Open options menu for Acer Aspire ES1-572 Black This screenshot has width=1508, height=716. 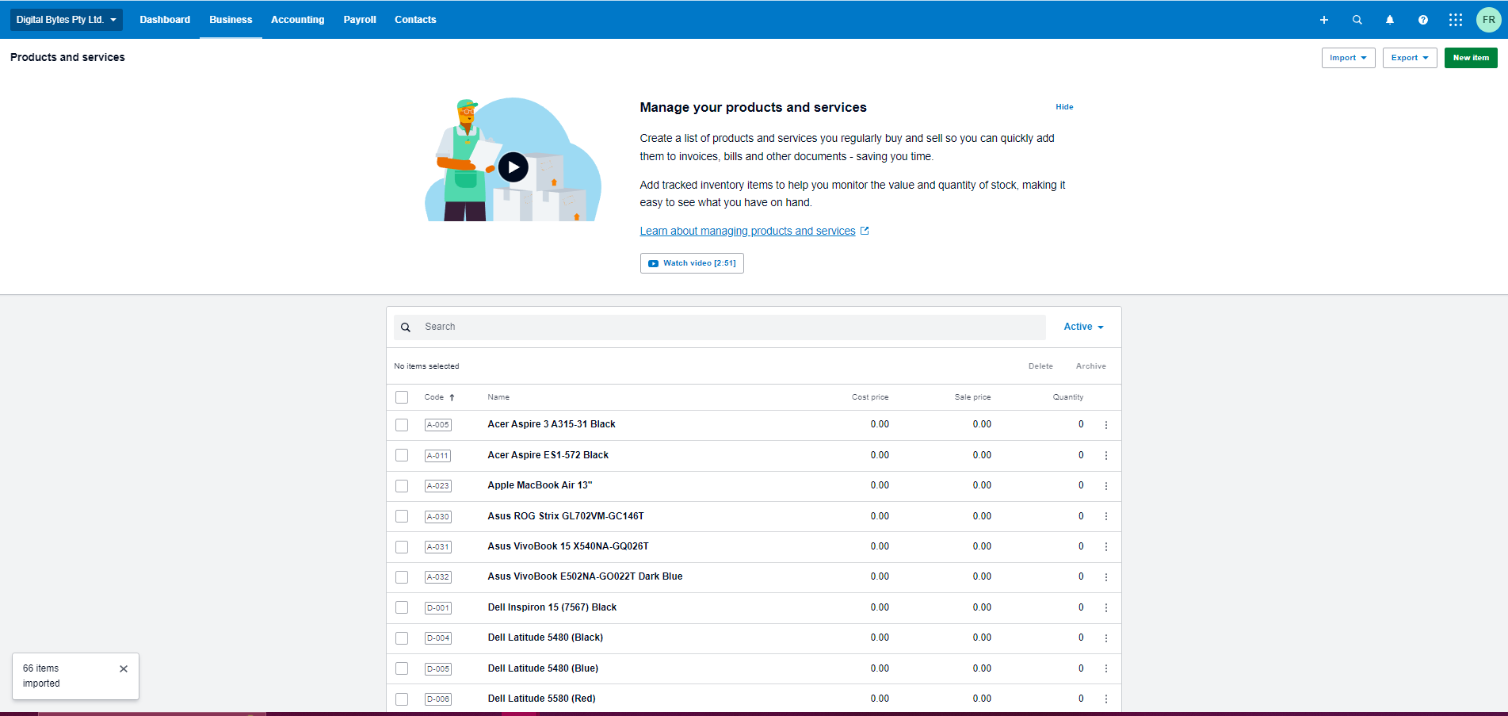(x=1106, y=455)
